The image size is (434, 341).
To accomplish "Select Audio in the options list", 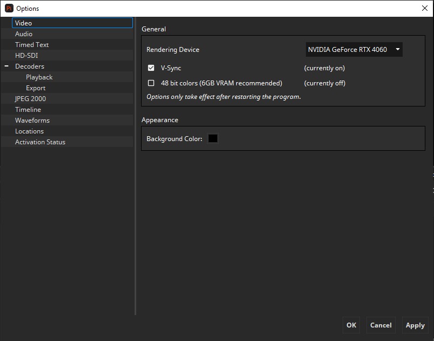I will coord(24,34).
